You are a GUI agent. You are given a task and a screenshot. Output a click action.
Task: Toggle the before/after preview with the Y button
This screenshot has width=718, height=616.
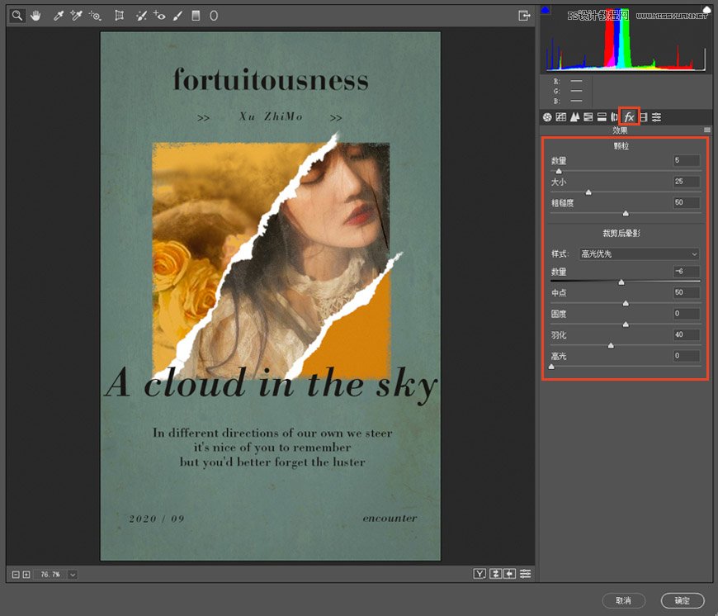481,574
